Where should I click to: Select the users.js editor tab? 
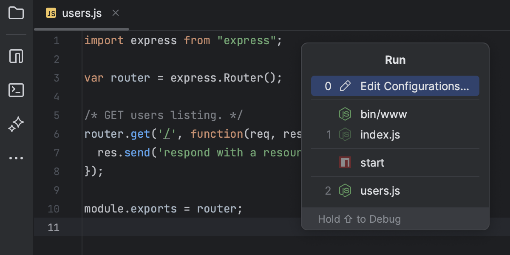[x=82, y=13]
